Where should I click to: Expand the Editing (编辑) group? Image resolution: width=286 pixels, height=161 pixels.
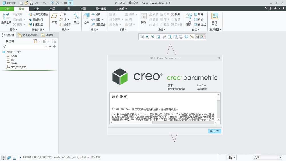[161, 29]
